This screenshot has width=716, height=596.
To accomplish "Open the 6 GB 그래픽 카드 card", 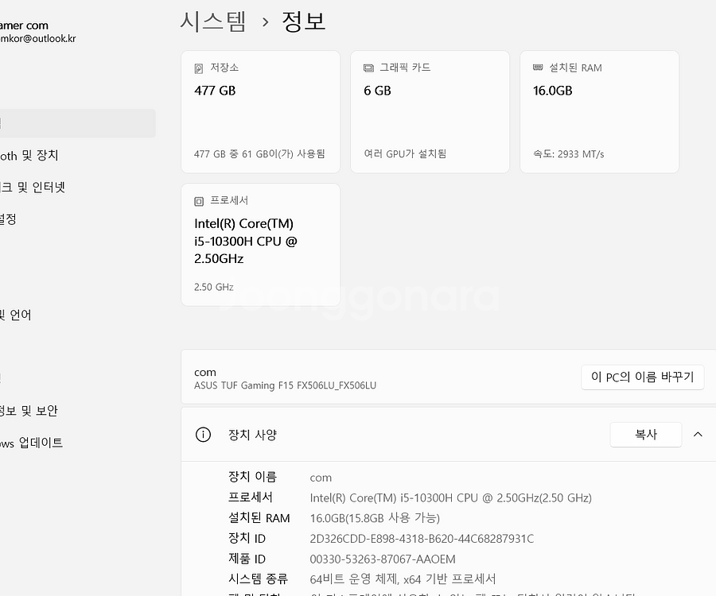I will tap(430, 111).
